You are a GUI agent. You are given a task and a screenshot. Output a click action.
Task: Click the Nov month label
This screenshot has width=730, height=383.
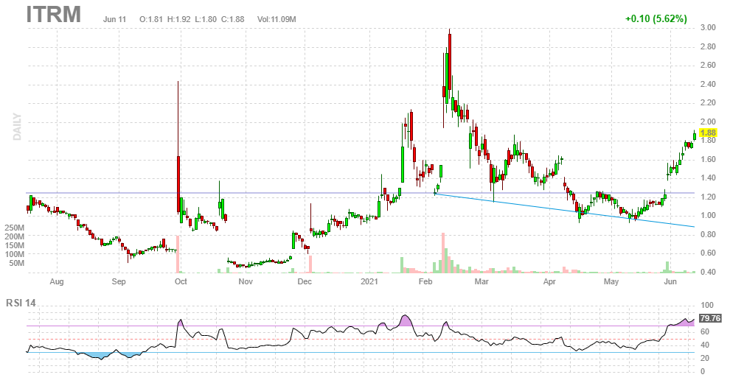[x=246, y=281]
